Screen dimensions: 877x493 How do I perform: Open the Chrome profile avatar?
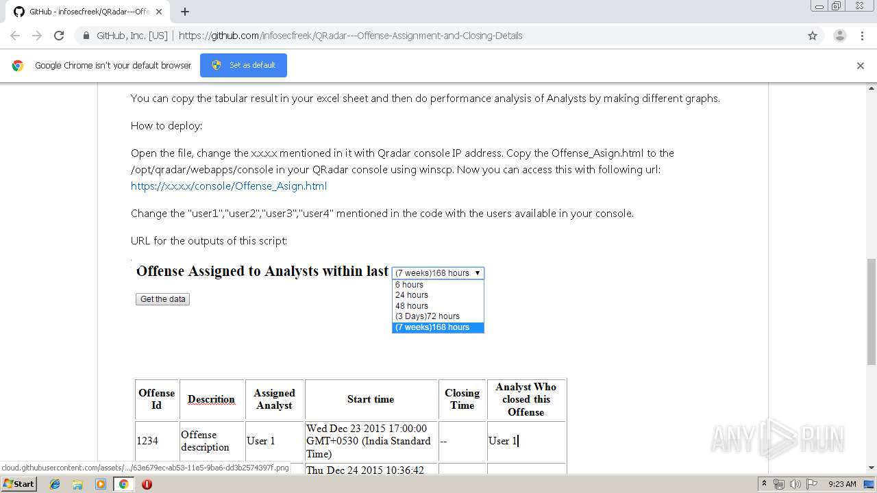click(x=839, y=36)
